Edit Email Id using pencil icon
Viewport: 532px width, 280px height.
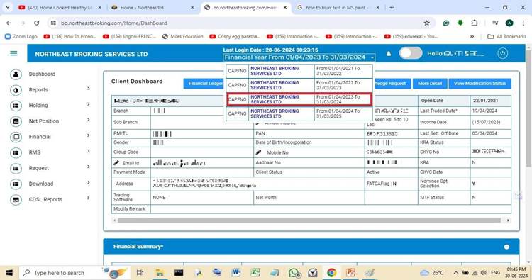(116, 163)
